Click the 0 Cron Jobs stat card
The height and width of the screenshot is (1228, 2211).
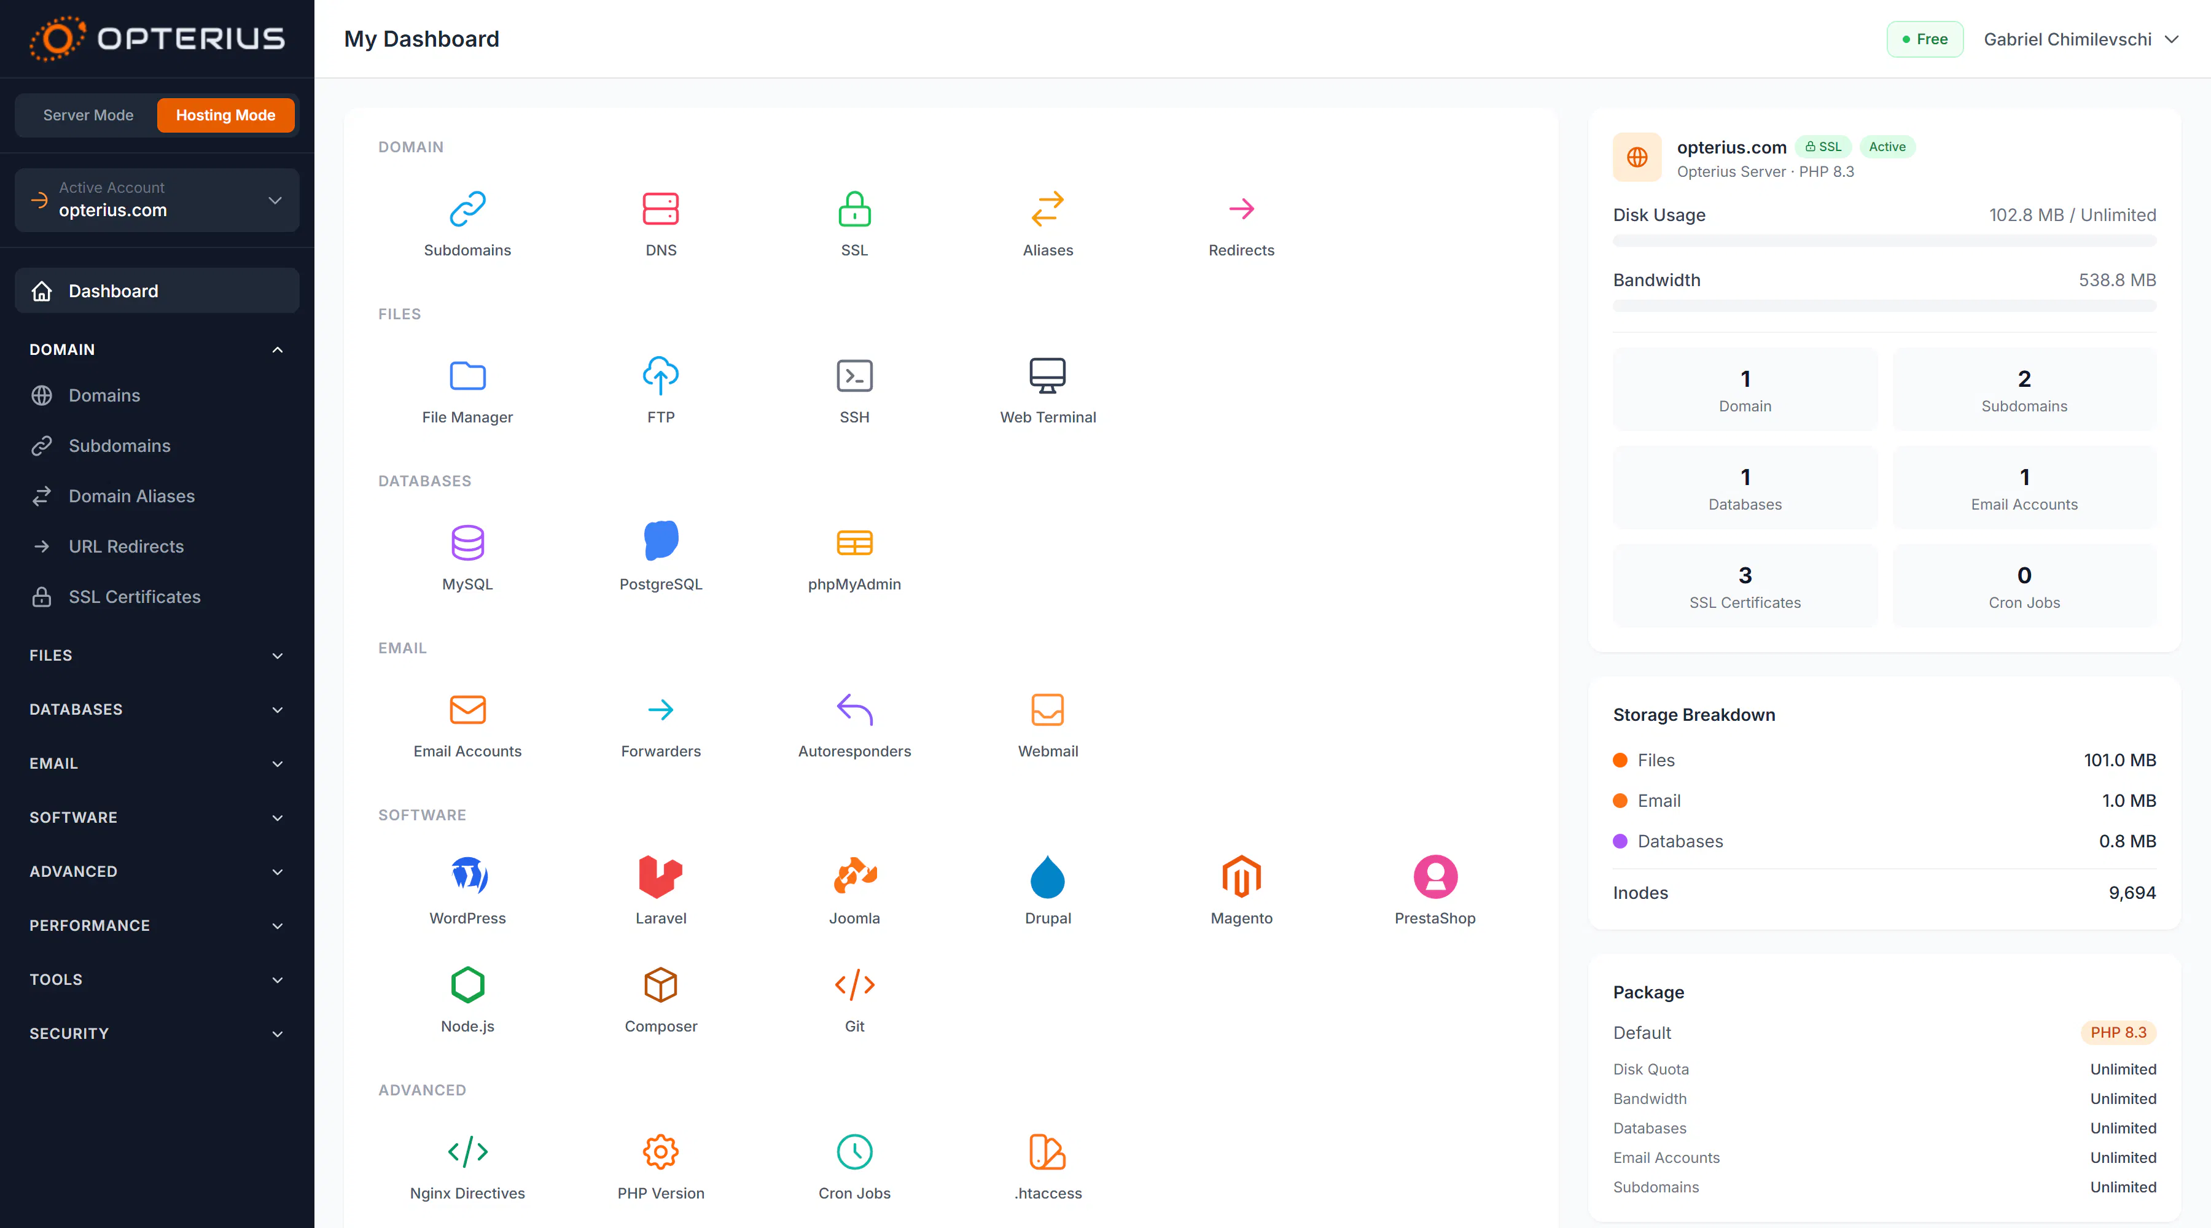[x=2024, y=586]
